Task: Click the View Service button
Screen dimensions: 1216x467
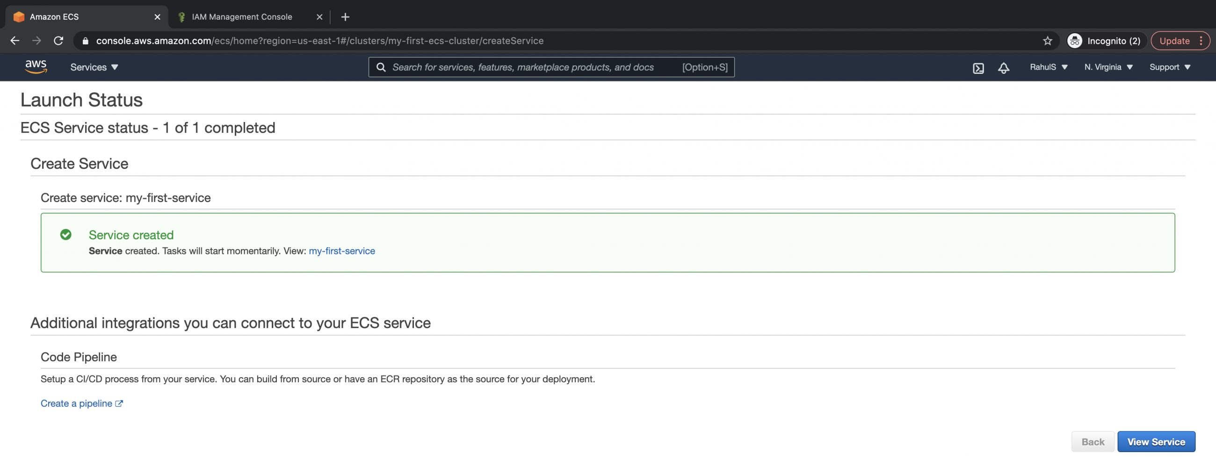Action: 1156,442
